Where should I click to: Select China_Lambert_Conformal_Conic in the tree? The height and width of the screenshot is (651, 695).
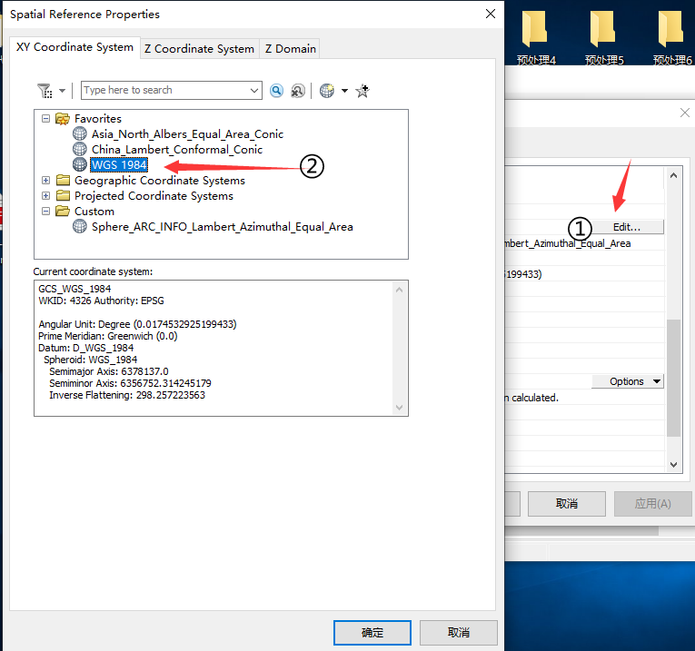(x=176, y=150)
